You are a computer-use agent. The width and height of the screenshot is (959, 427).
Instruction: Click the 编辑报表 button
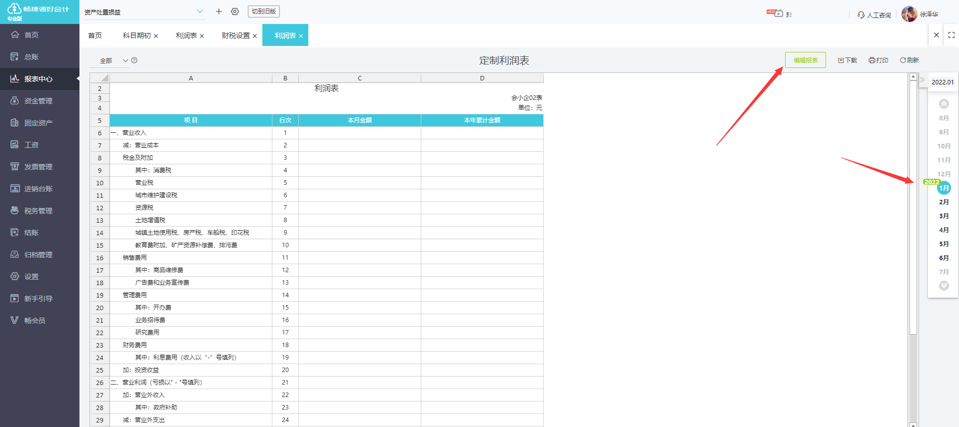(x=805, y=60)
